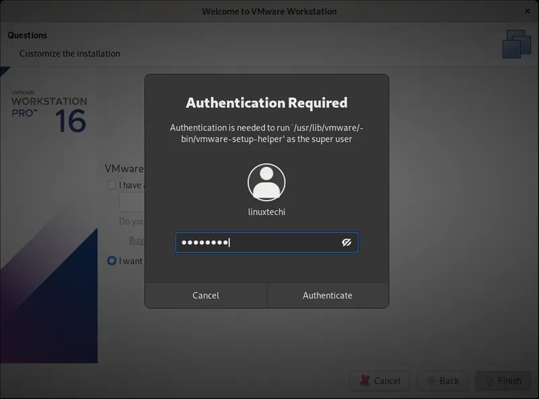This screenshot has height=399, width=539.
Task: Click Back in the VMware installer
Action: pos(443,381)
